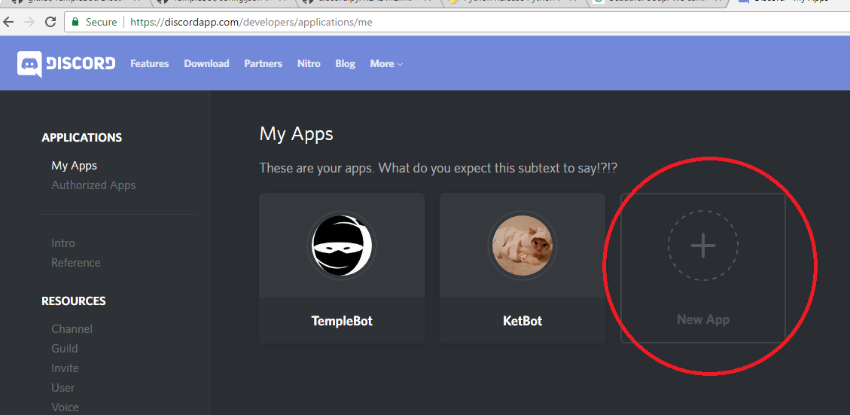The width and height of the screenshot is (850, 415).
Task: Open the TempleBot ninja avatar
Action: (342, 246)
